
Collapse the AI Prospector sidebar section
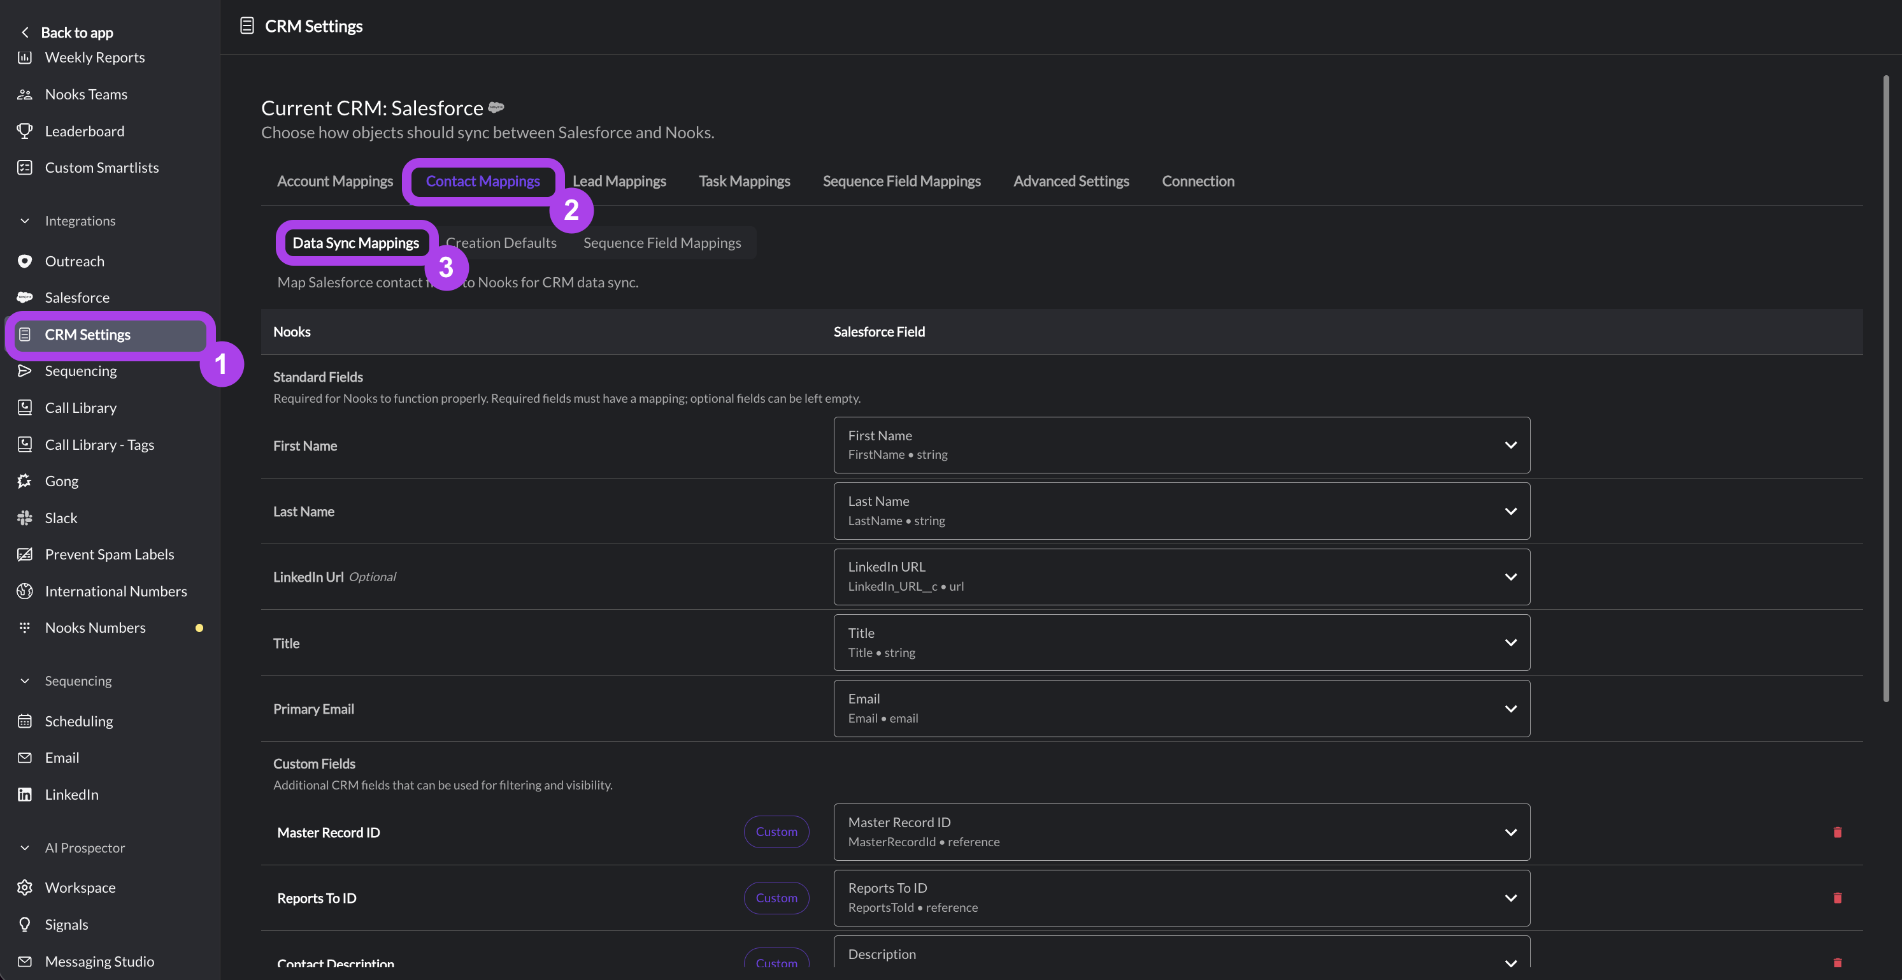tap(24, 848)
